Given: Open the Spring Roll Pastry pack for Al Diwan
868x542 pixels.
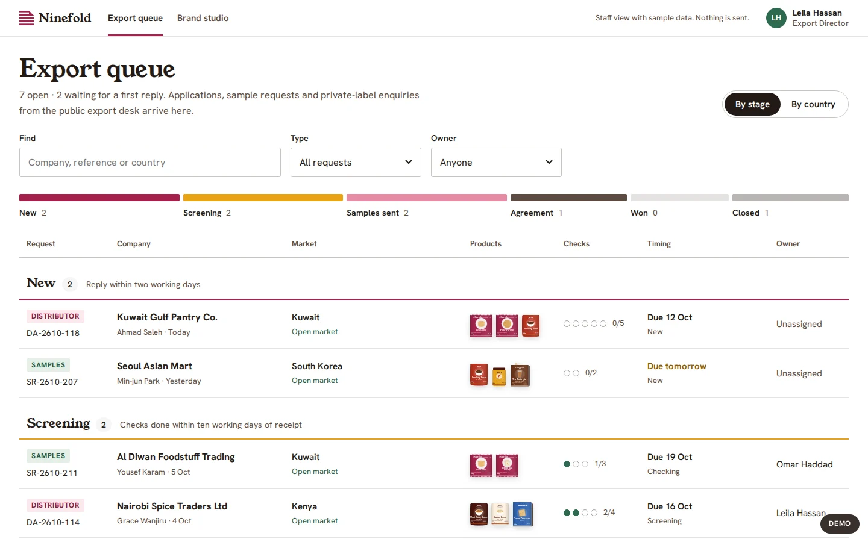Looking at the screenshot, I should click(507, 466).
